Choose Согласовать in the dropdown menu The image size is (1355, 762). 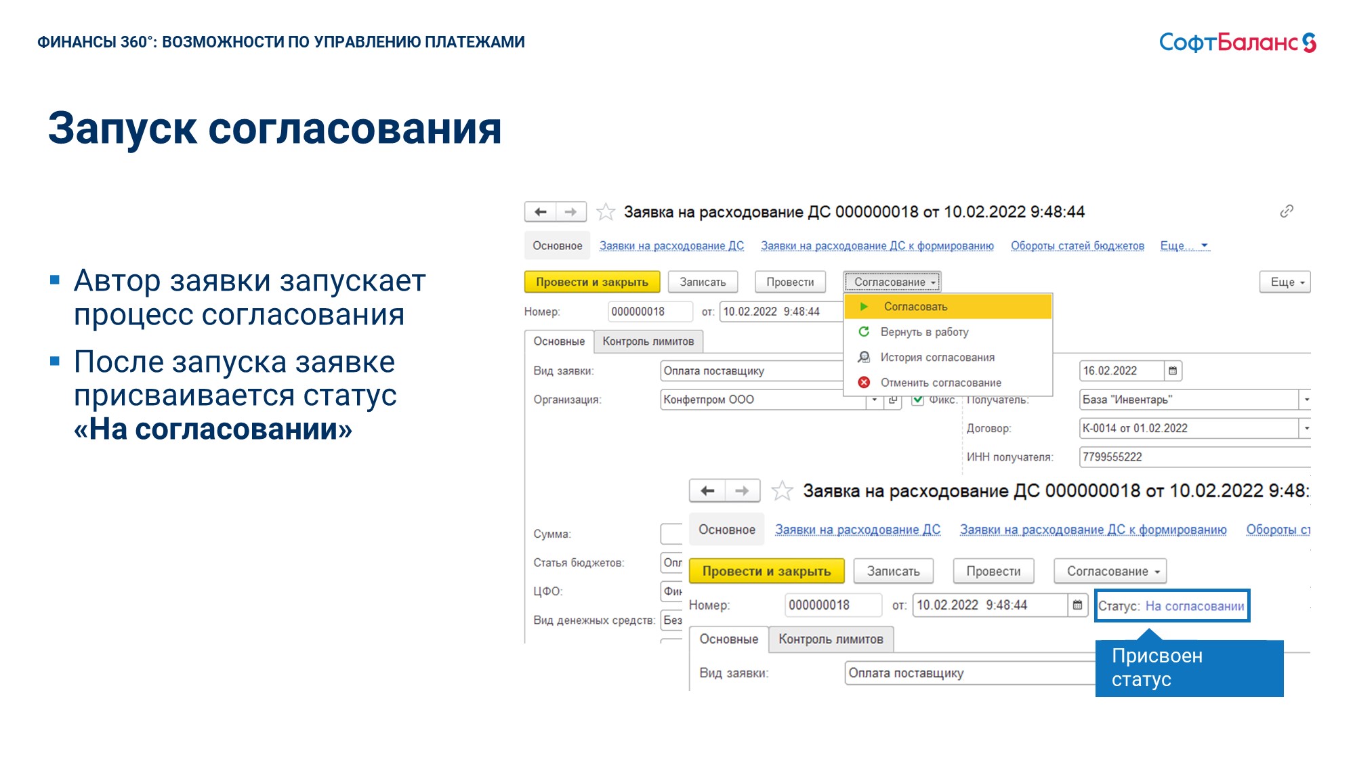click(x=948, y=307)
